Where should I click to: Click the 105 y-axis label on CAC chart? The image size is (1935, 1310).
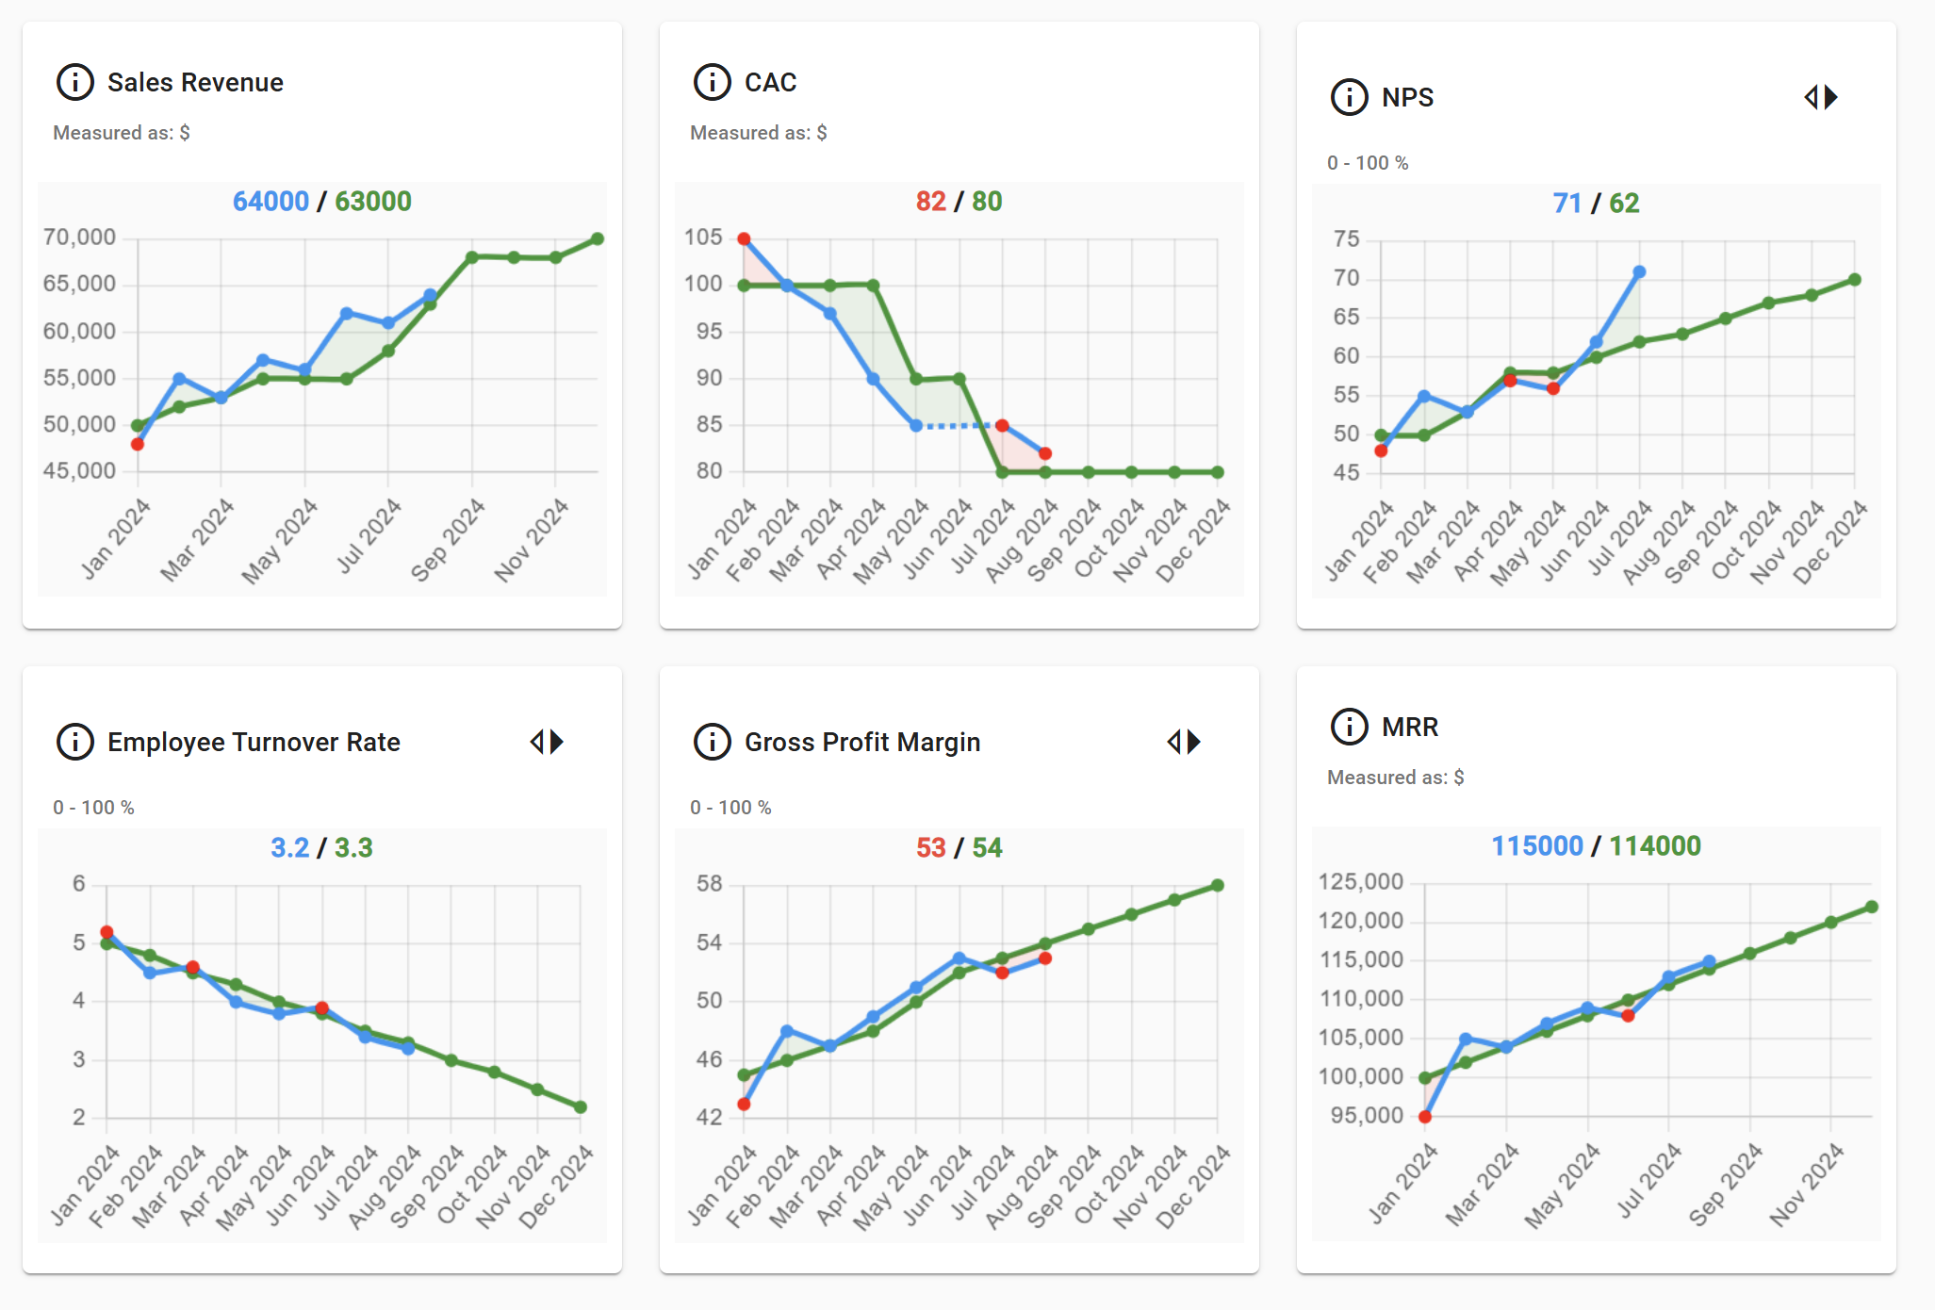(703, 237)
